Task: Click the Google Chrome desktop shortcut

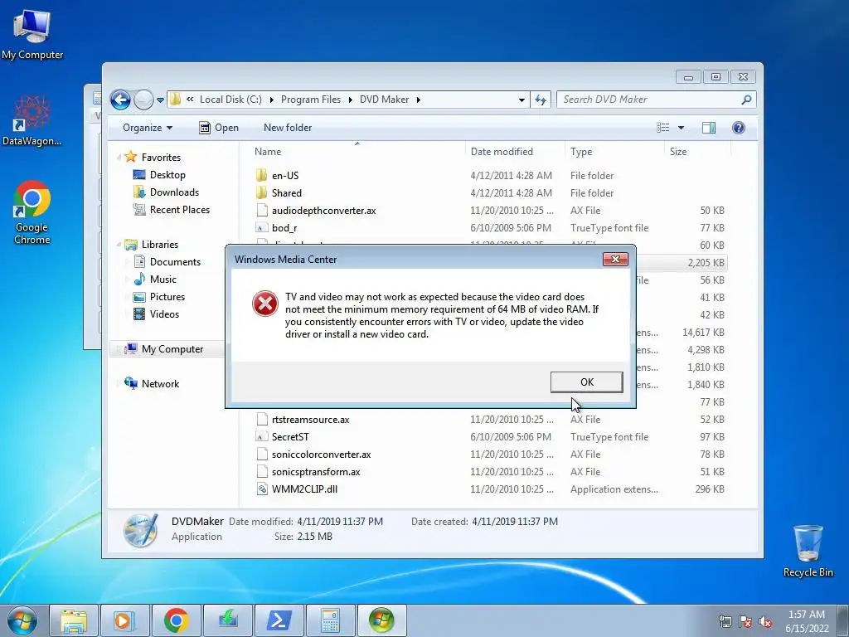Action: click(x=32, y=212)
